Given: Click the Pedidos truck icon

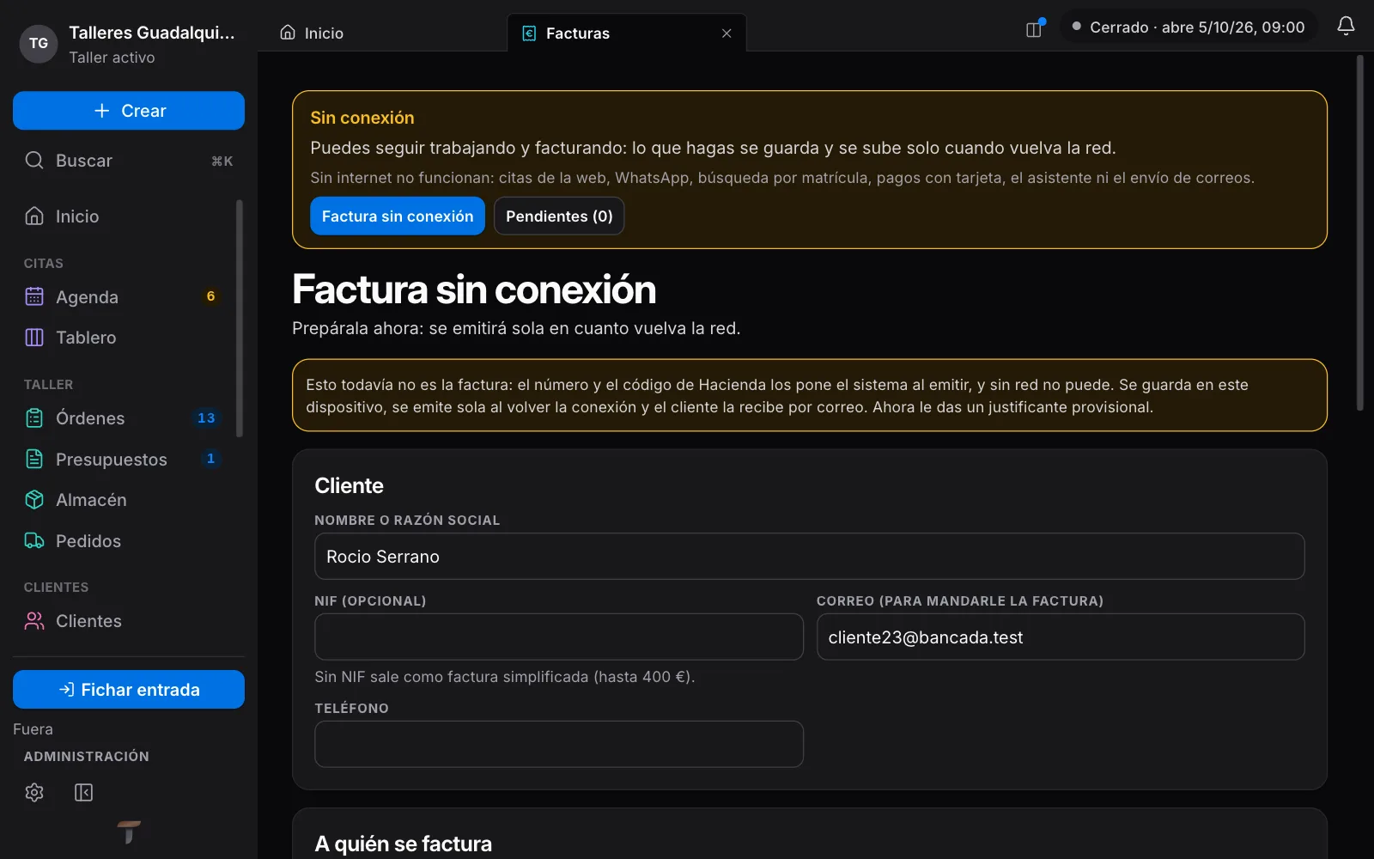Looking at the screenshot, I should tap(34, 540).
